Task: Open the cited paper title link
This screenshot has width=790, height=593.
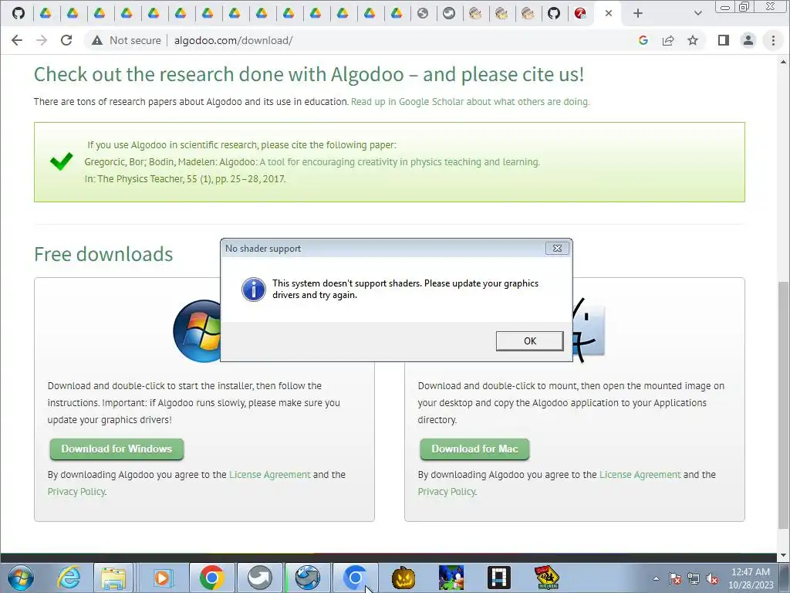Action: point(400,162)
